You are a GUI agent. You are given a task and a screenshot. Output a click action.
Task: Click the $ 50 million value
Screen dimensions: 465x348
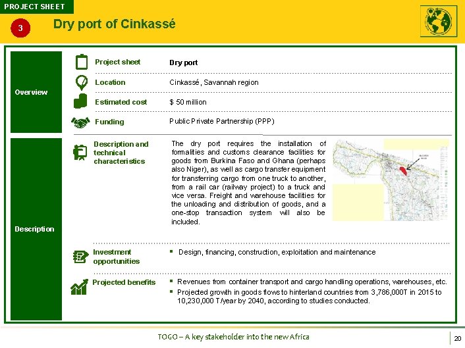point(188,102)
